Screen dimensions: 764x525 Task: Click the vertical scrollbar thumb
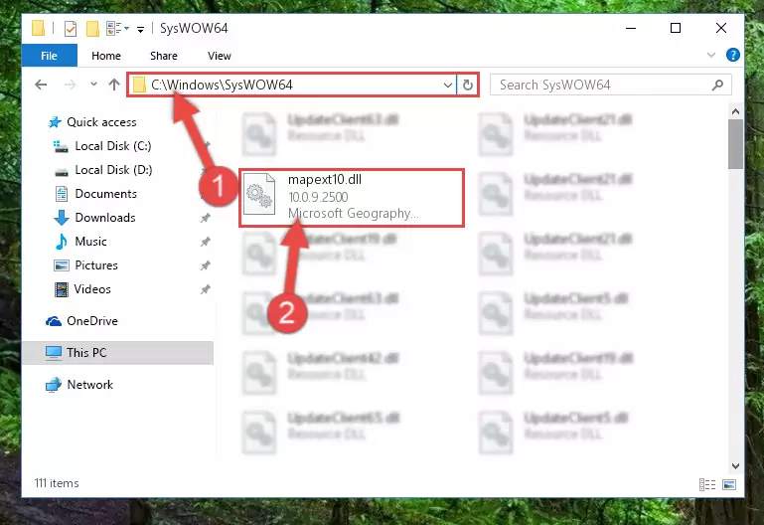(x=735, y=144)
